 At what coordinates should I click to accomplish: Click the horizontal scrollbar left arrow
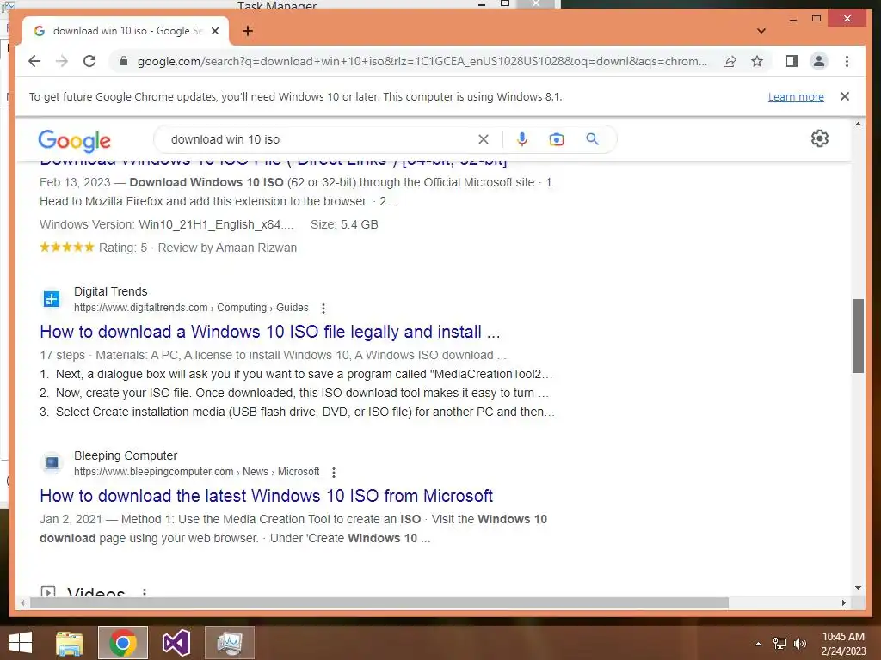(22, 602)
